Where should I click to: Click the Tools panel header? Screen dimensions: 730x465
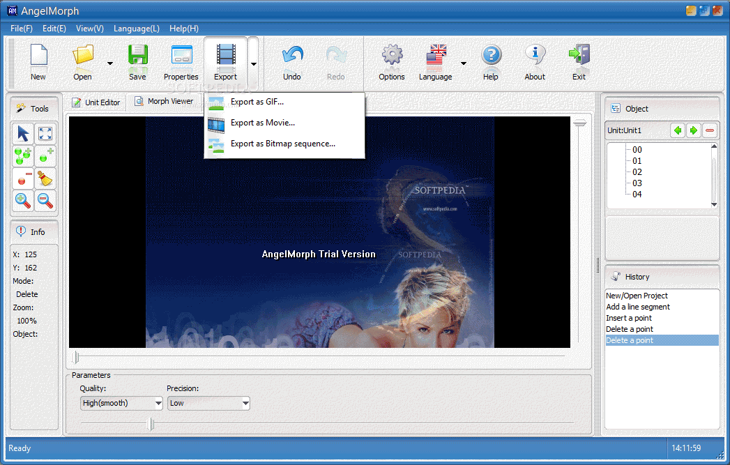(x=34, y=109)
